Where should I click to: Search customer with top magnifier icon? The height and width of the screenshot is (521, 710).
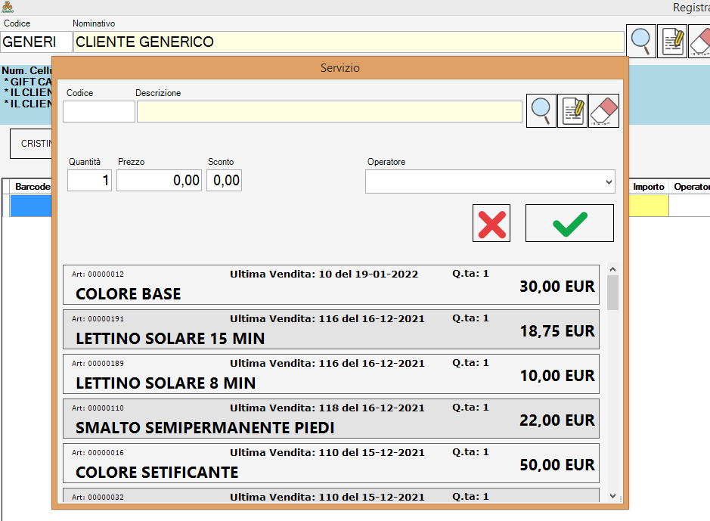[x=641, y=41]
